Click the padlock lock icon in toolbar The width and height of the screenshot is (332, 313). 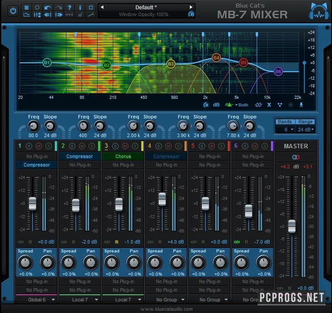[x=80, y=15]
